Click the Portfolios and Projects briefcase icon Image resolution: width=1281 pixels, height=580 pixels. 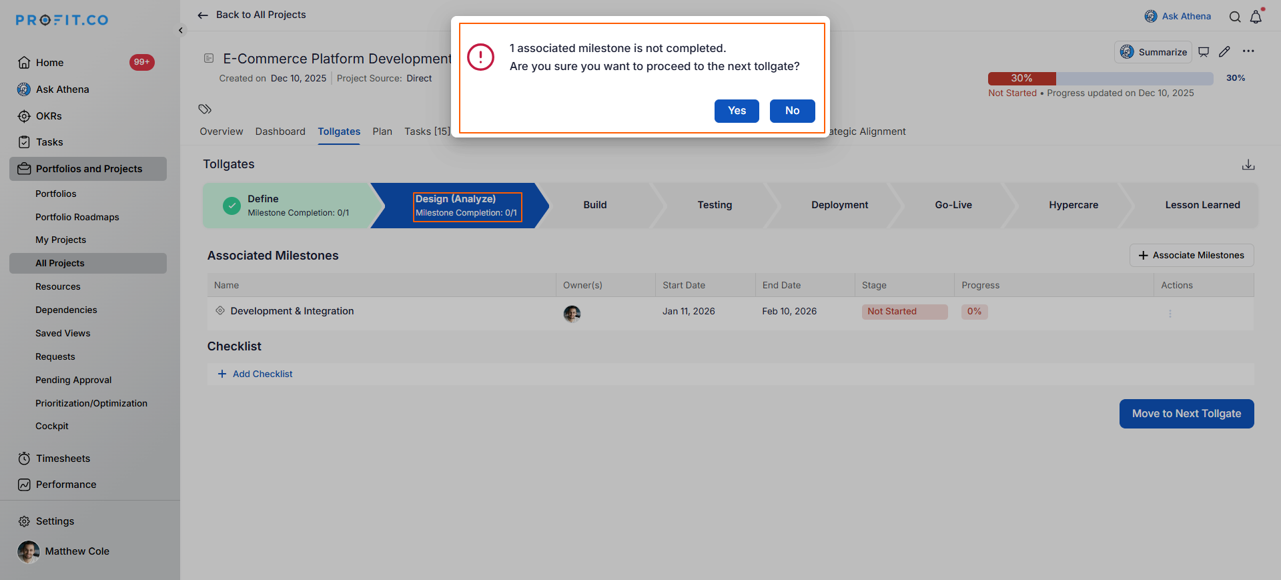click(x=24, y=169)
